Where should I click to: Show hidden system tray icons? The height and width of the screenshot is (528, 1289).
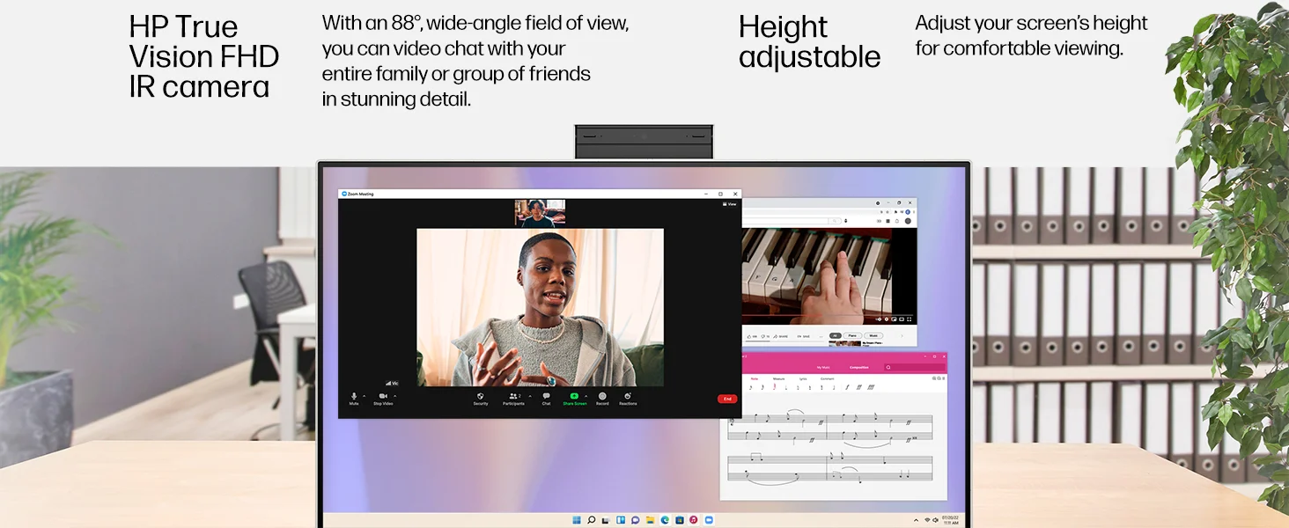click(x=916, y=520)
